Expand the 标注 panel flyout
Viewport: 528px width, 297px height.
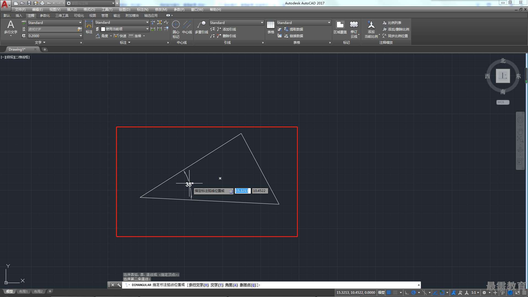(125, 43)
